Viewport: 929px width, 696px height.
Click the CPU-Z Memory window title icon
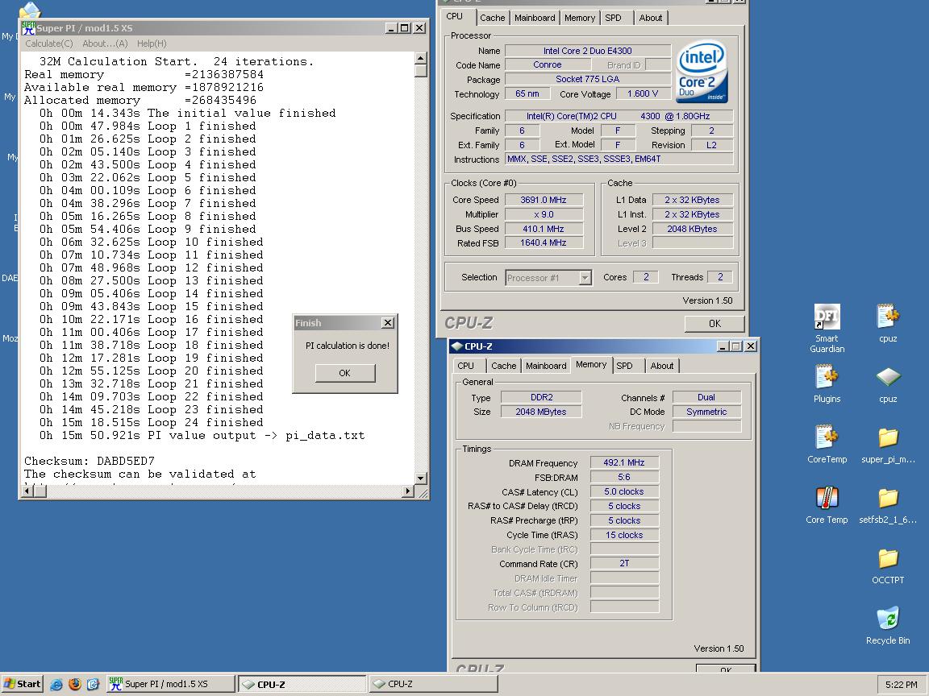click(456, 346)
